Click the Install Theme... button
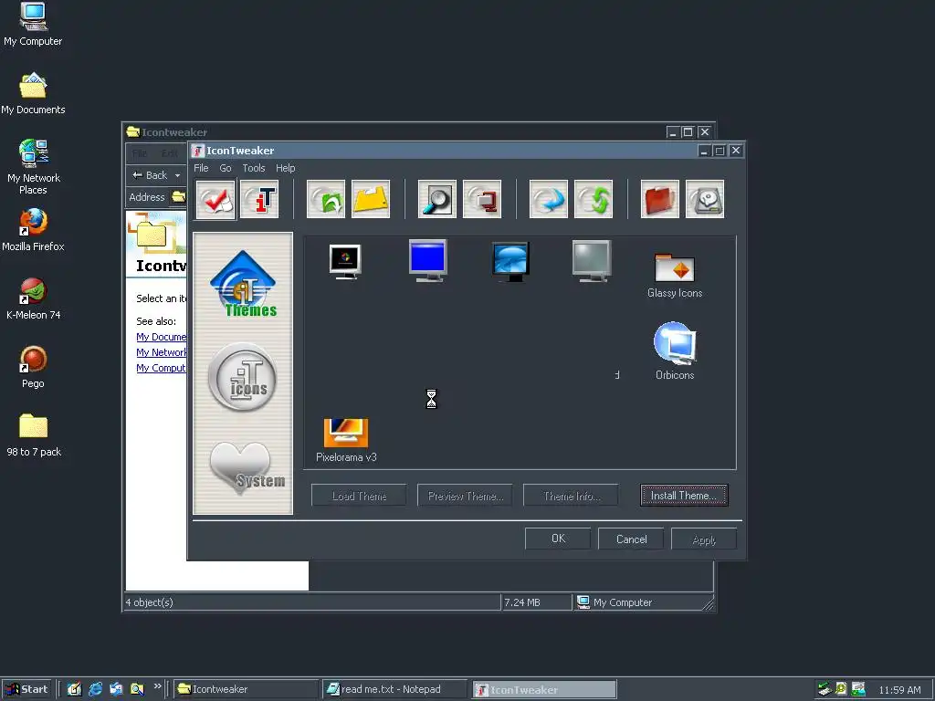 (684, 496)
